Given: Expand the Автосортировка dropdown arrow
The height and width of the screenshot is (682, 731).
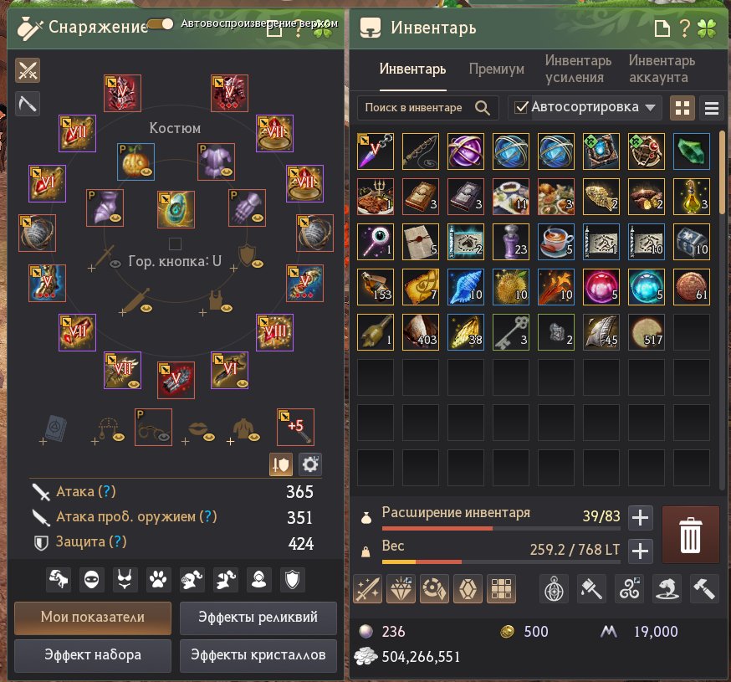Looking at the screenshot, I should (651, 108).
